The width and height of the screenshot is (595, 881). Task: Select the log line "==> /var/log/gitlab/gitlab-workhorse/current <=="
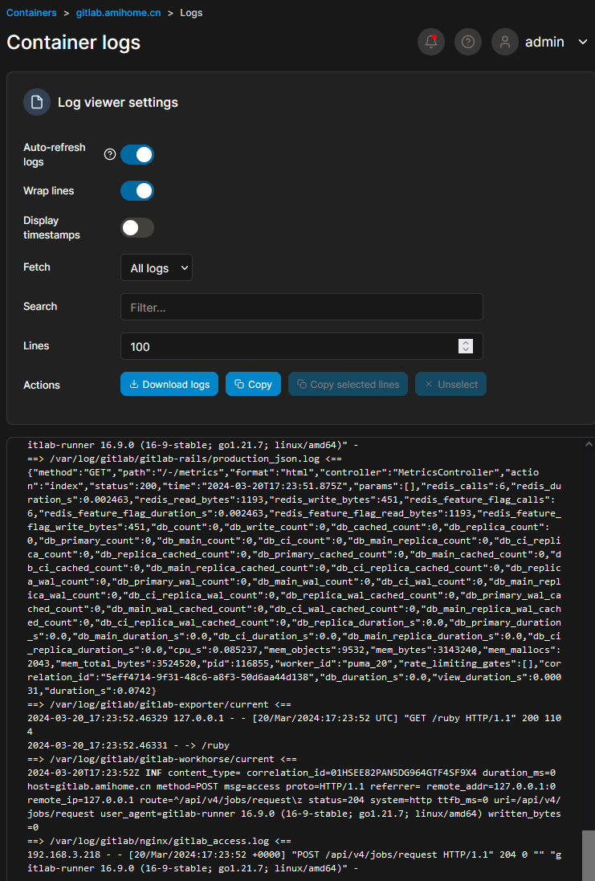[x=162, y=758]
